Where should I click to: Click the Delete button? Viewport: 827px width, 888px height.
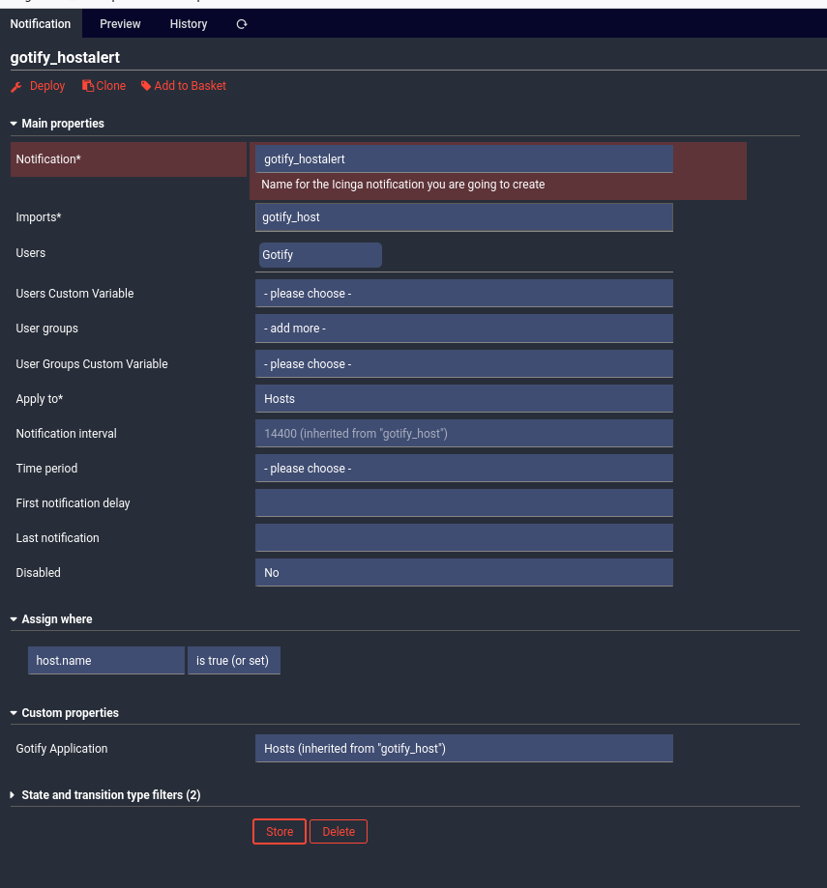tap(339, 832)
